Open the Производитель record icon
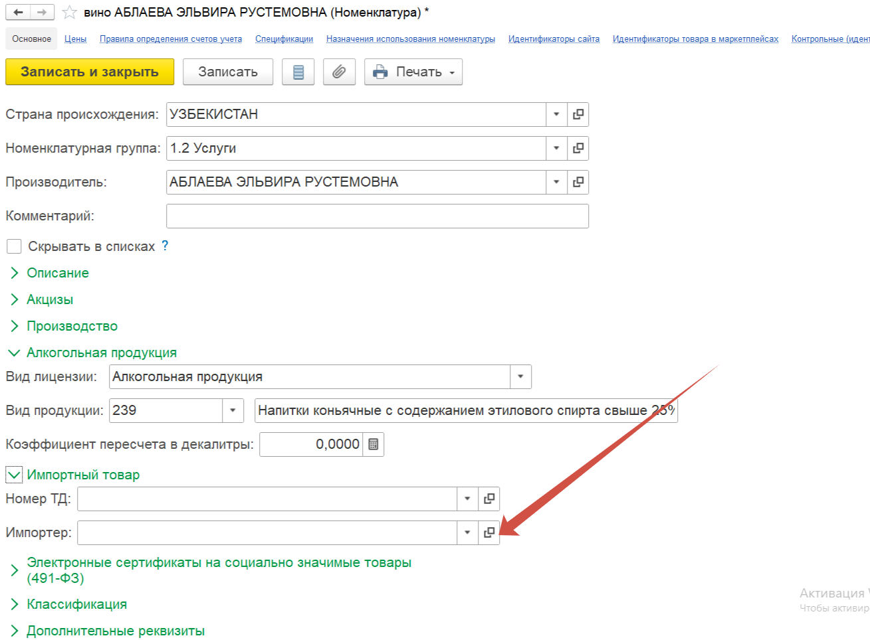This screenshot has height=640, width=870. tap(578, 182)
